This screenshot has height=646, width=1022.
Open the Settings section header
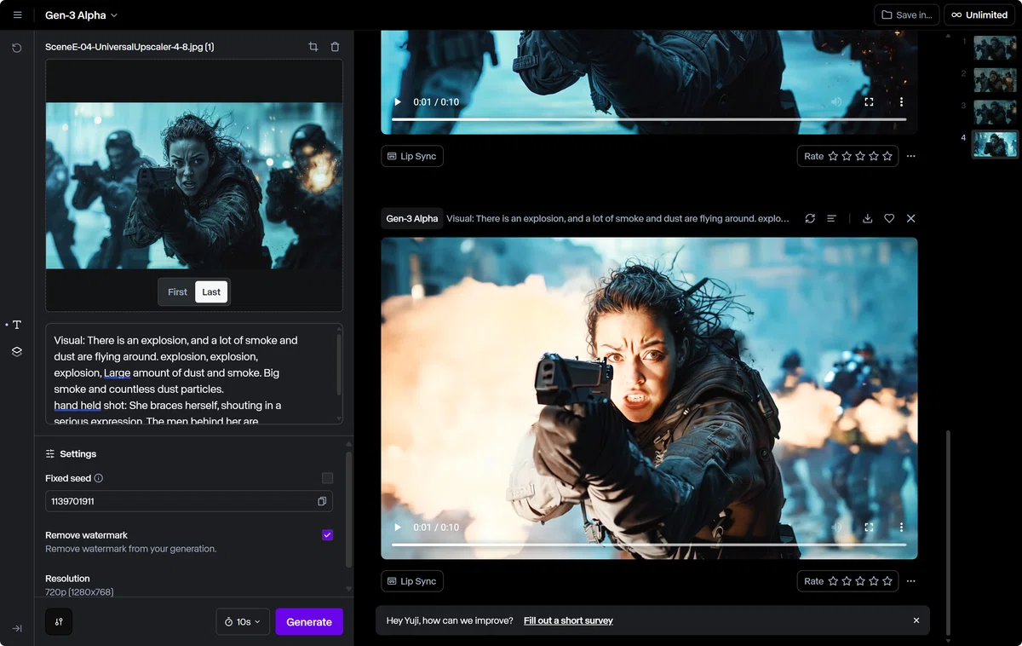click(71, 453)
